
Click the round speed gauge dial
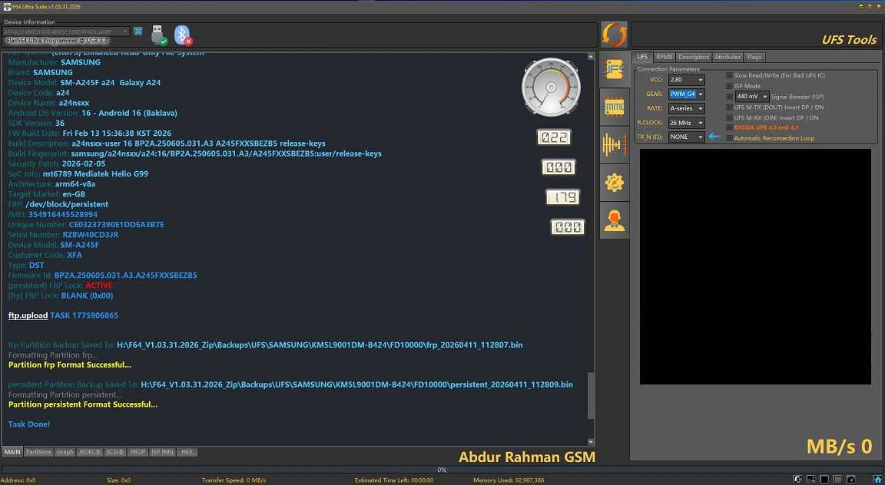coord(551,87)
